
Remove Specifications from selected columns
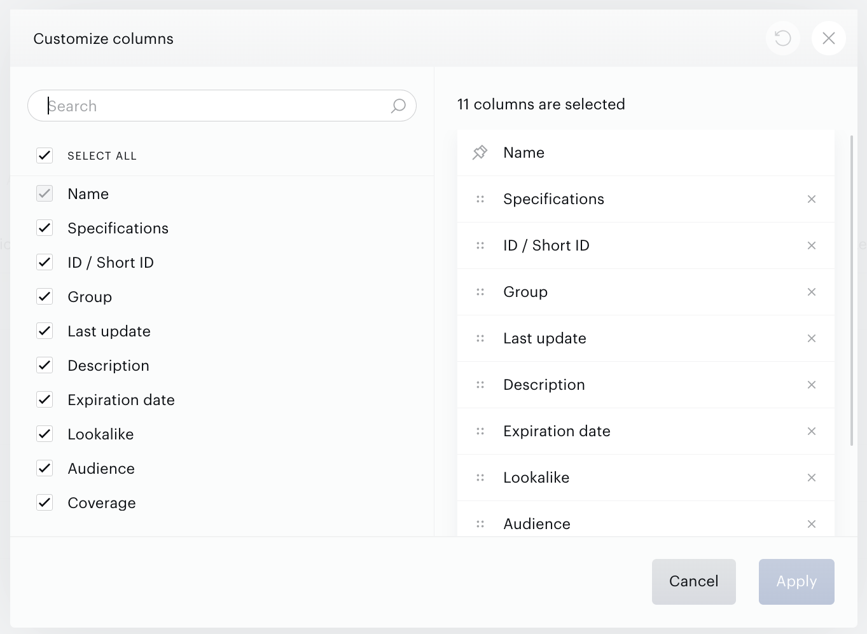(x=812, y=199)
